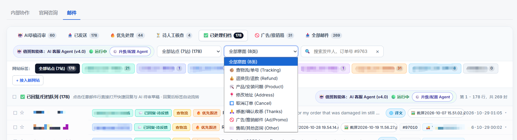Open the 全部站点 (7站) dropdown
Screen dimensions: 517x140
[189, 51]
